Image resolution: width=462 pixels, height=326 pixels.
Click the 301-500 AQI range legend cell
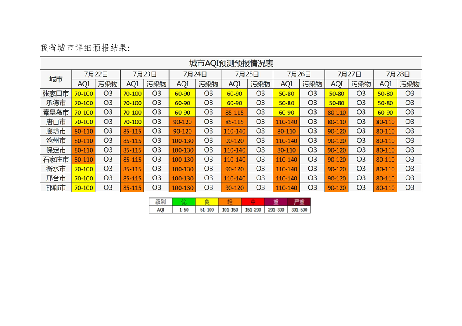(x=299, y=210)
